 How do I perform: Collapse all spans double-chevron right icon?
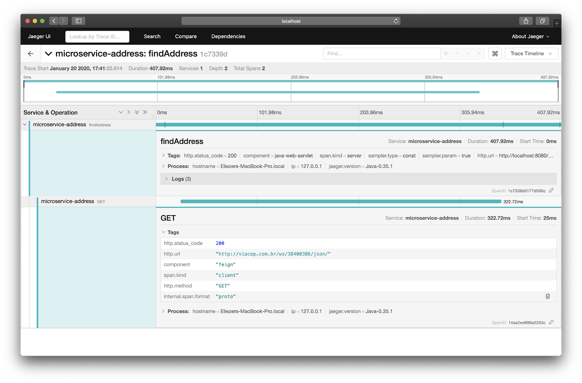pos(145,112)
